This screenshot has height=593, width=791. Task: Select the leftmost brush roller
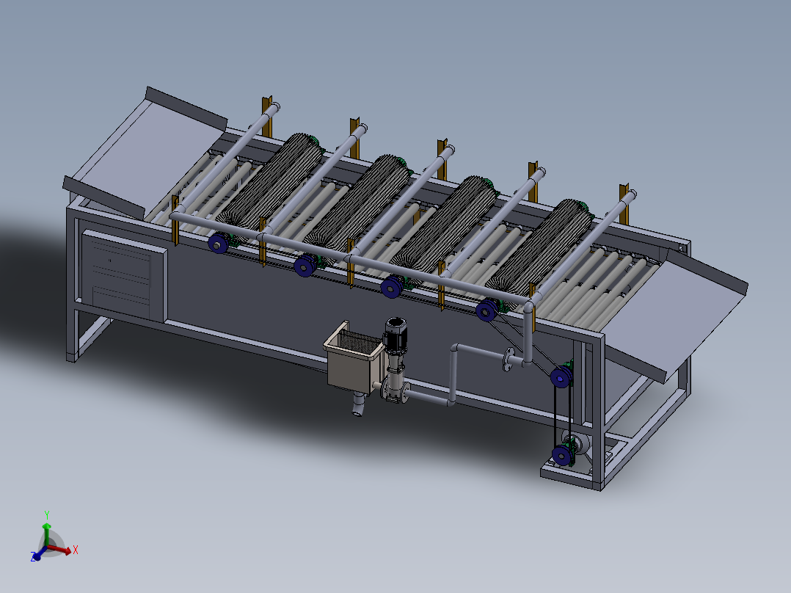[x=272, y=184]
